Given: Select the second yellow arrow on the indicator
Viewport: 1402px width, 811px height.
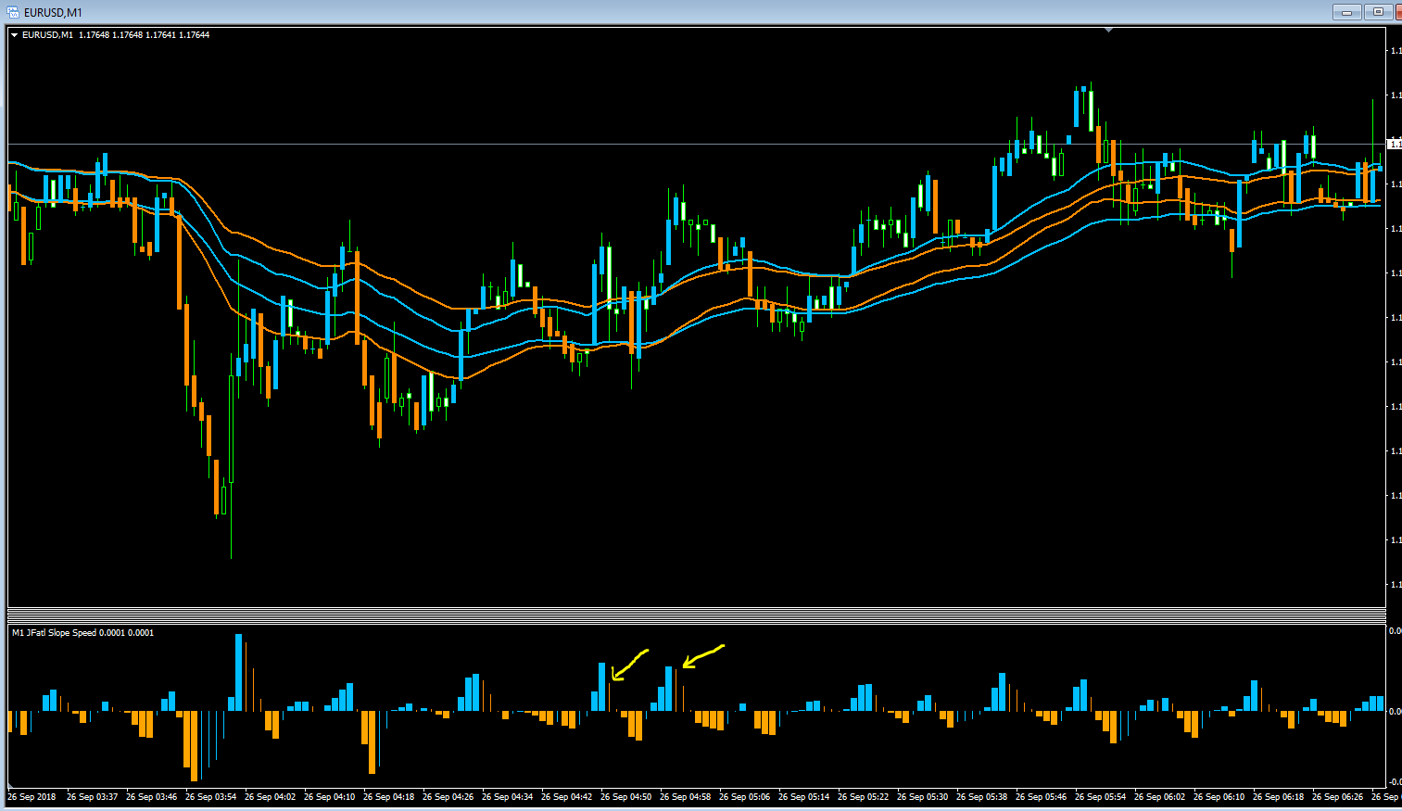Looking at the screenshot, I should click(703, 655).
